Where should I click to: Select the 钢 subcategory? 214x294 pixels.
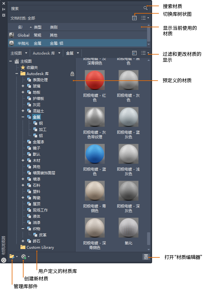tap(38, 123)
